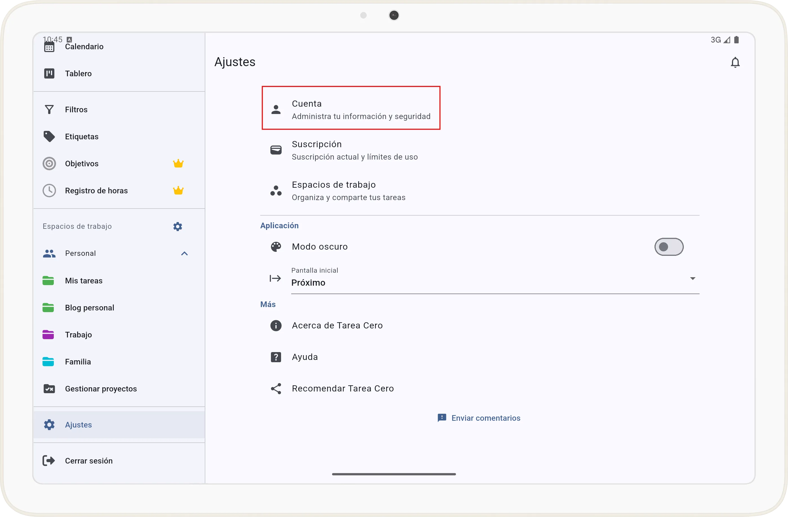
Task: Open the Pantalla inicial dropdown
Action: coord(495,279)
